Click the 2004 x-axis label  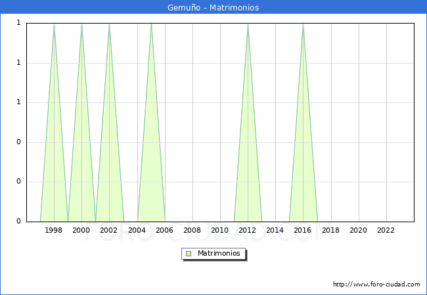coord(137,230)
